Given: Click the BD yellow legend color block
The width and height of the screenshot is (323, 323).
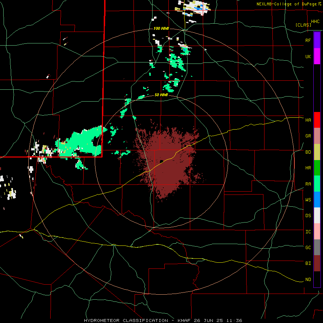Looking at the screenshot, I should point(317,152).
